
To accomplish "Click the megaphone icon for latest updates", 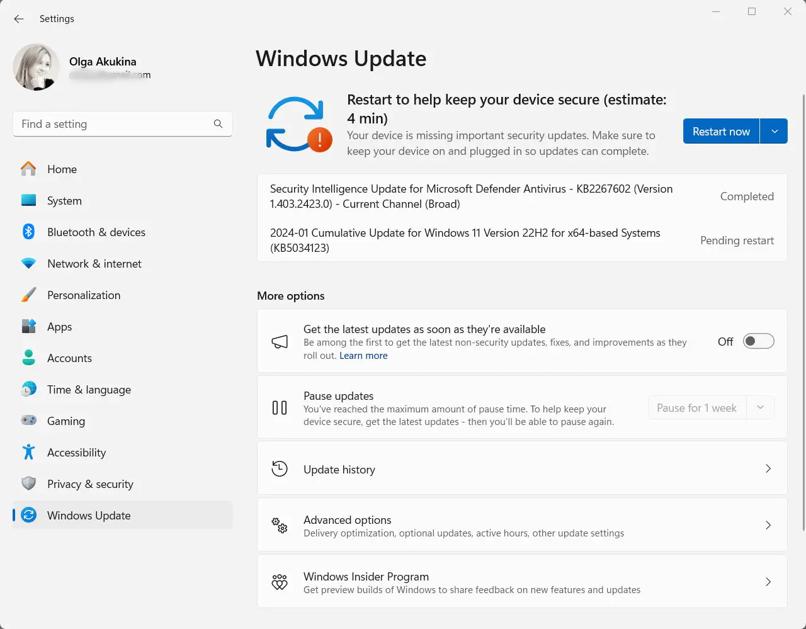I will [x=280, y=341].
